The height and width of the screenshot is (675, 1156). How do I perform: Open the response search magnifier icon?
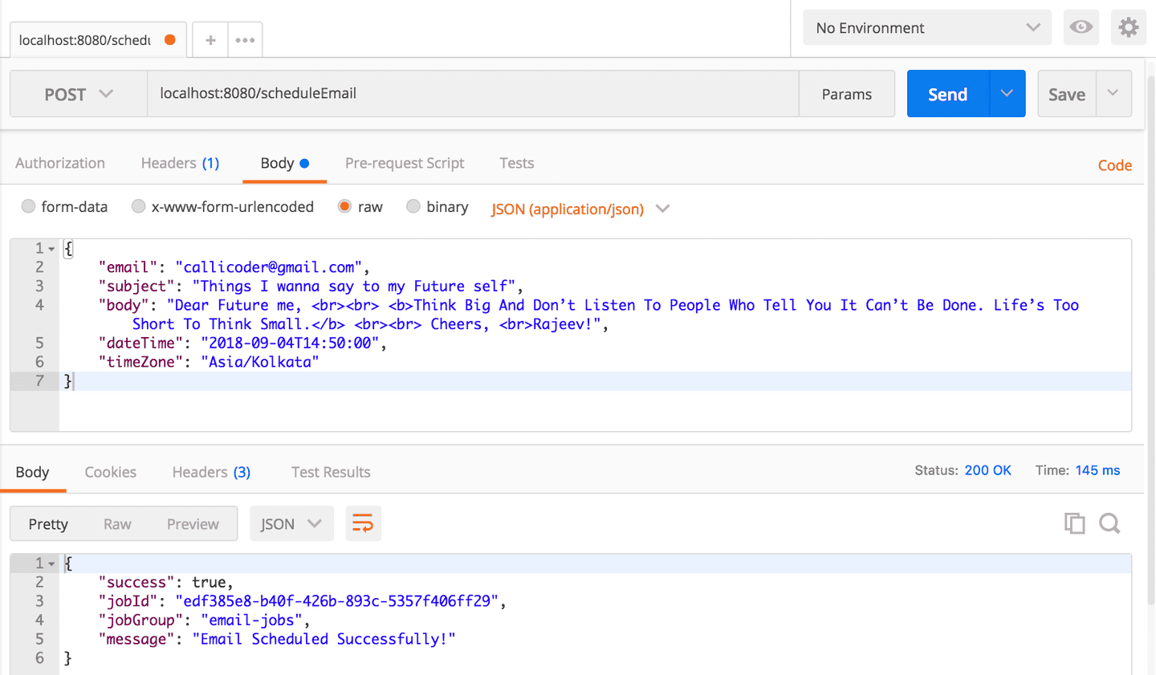tap(1109, 523)
